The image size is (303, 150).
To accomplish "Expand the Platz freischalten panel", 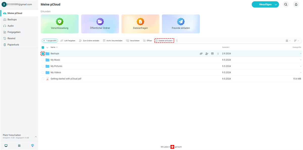I will (x=36, y=137).
